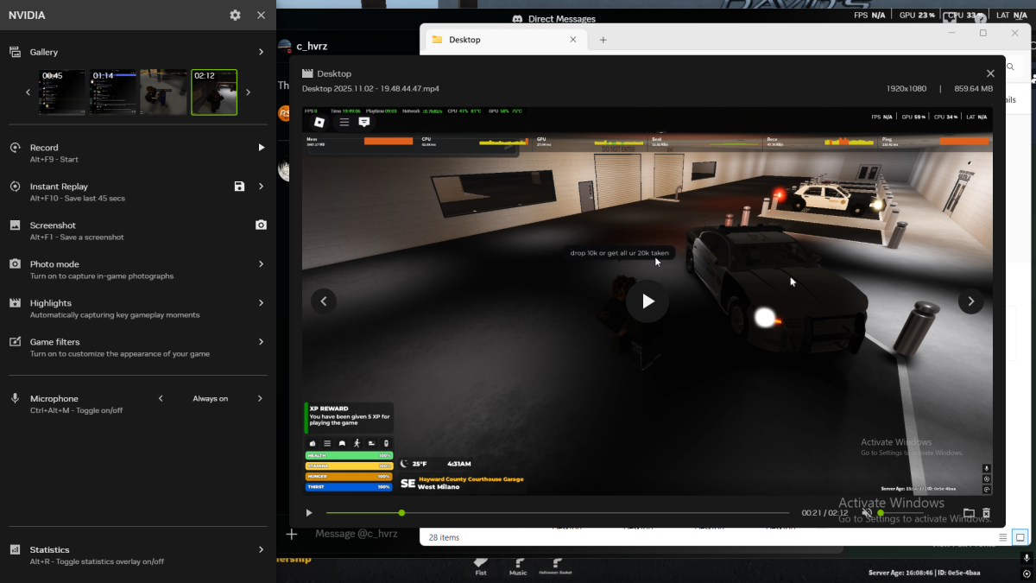Screen dimensions: 1036x583
Task: Unmute the video with the speaker icon
Action: (867, 513)
